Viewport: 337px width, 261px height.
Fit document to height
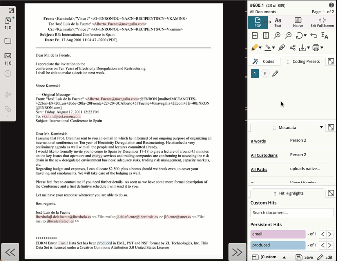click(x=266, y=36)
